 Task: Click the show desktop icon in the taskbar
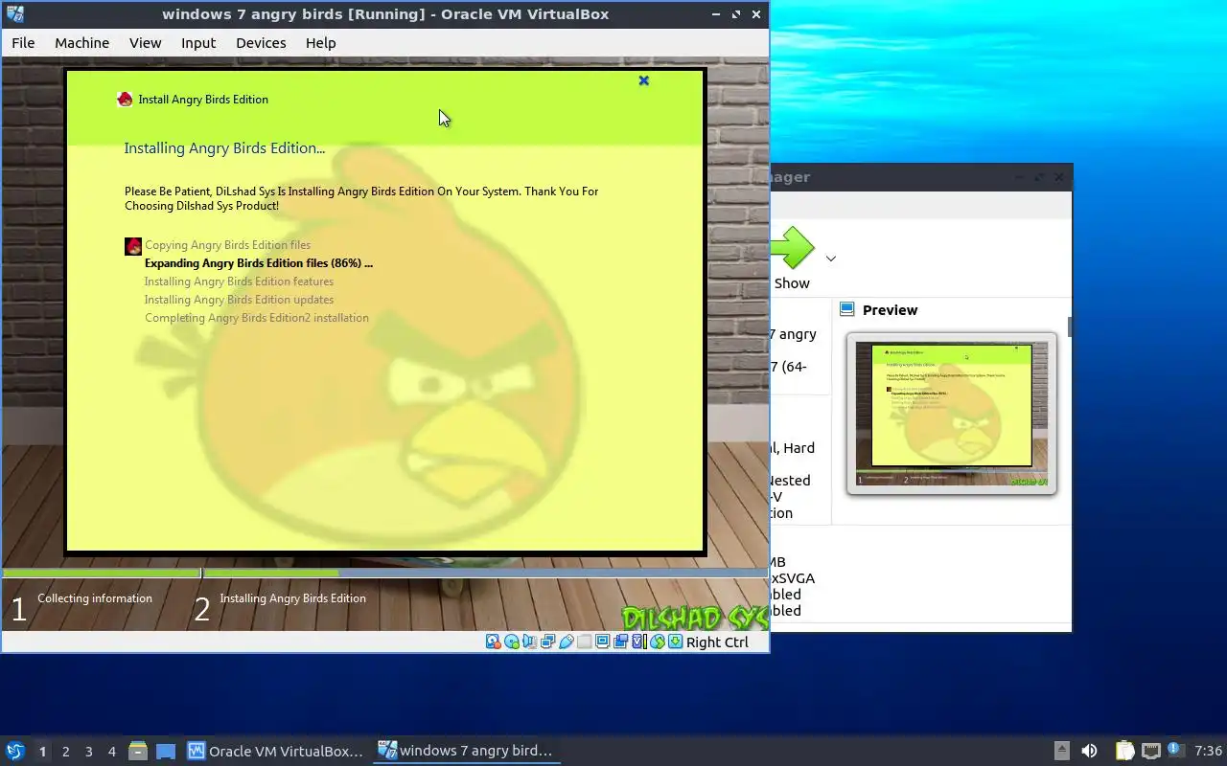coord(166,752)
